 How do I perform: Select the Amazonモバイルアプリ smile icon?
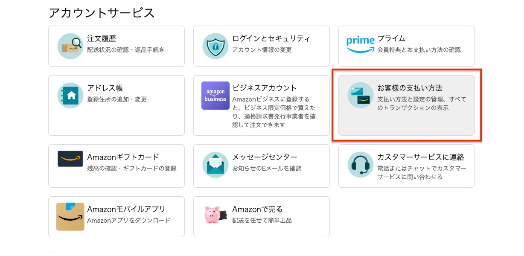tap(70, 217)
